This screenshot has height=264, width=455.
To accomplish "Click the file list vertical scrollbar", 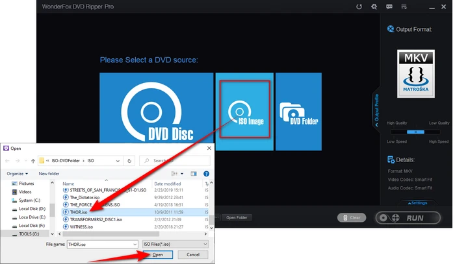I will click(x=211, y=220).
